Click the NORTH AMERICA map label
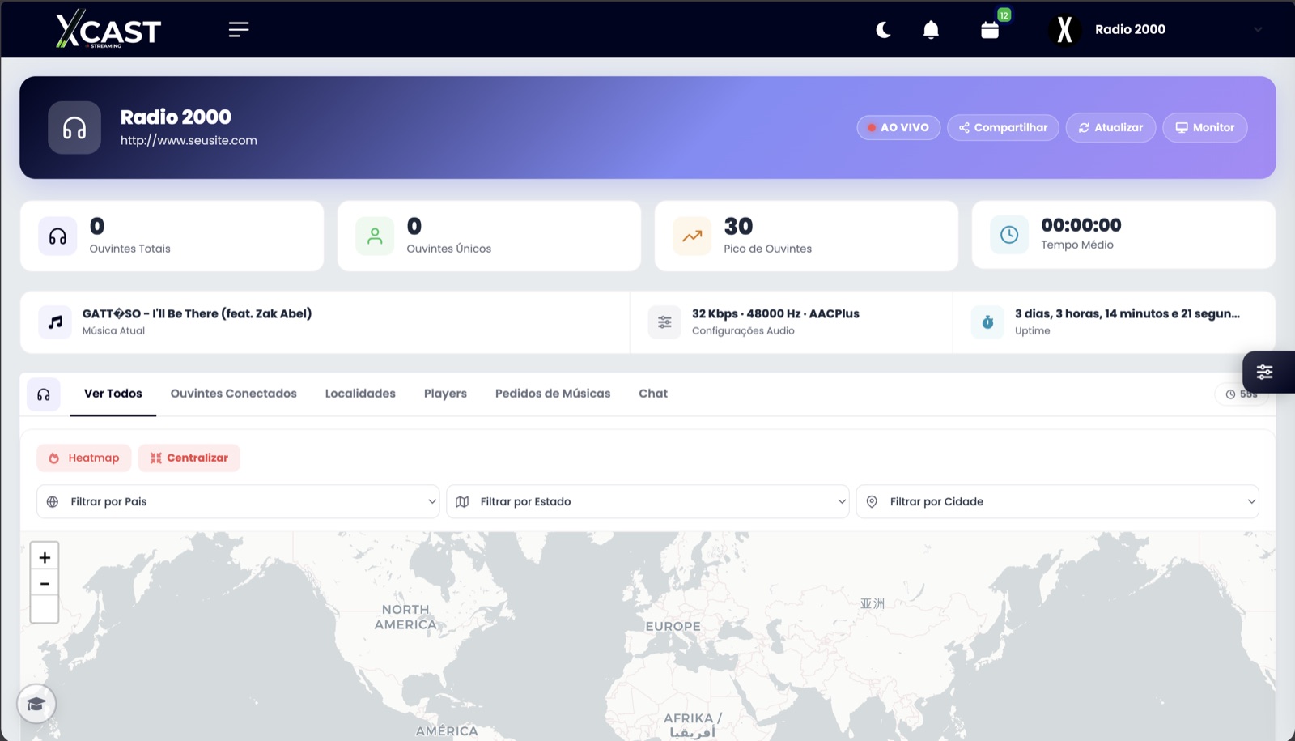 click(405, 617)
